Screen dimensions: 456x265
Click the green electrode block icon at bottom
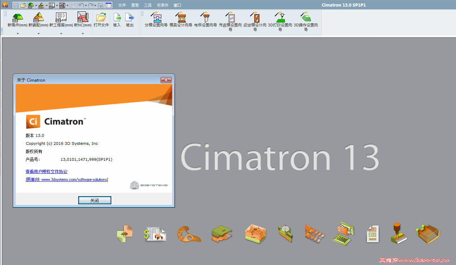pos(285,233)
